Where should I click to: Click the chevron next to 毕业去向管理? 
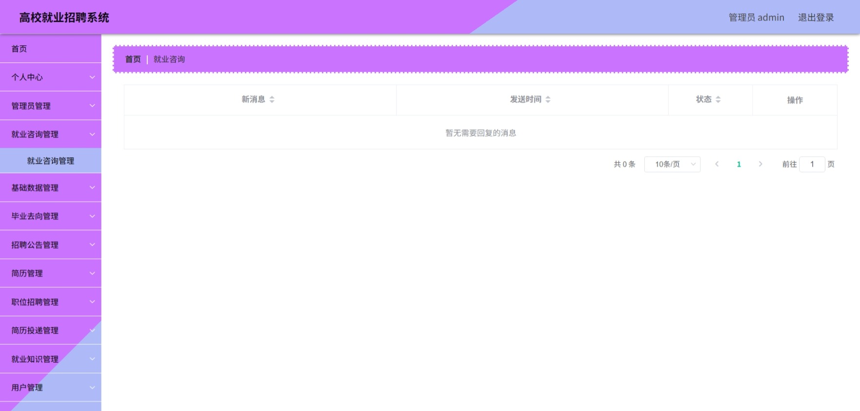92,216
